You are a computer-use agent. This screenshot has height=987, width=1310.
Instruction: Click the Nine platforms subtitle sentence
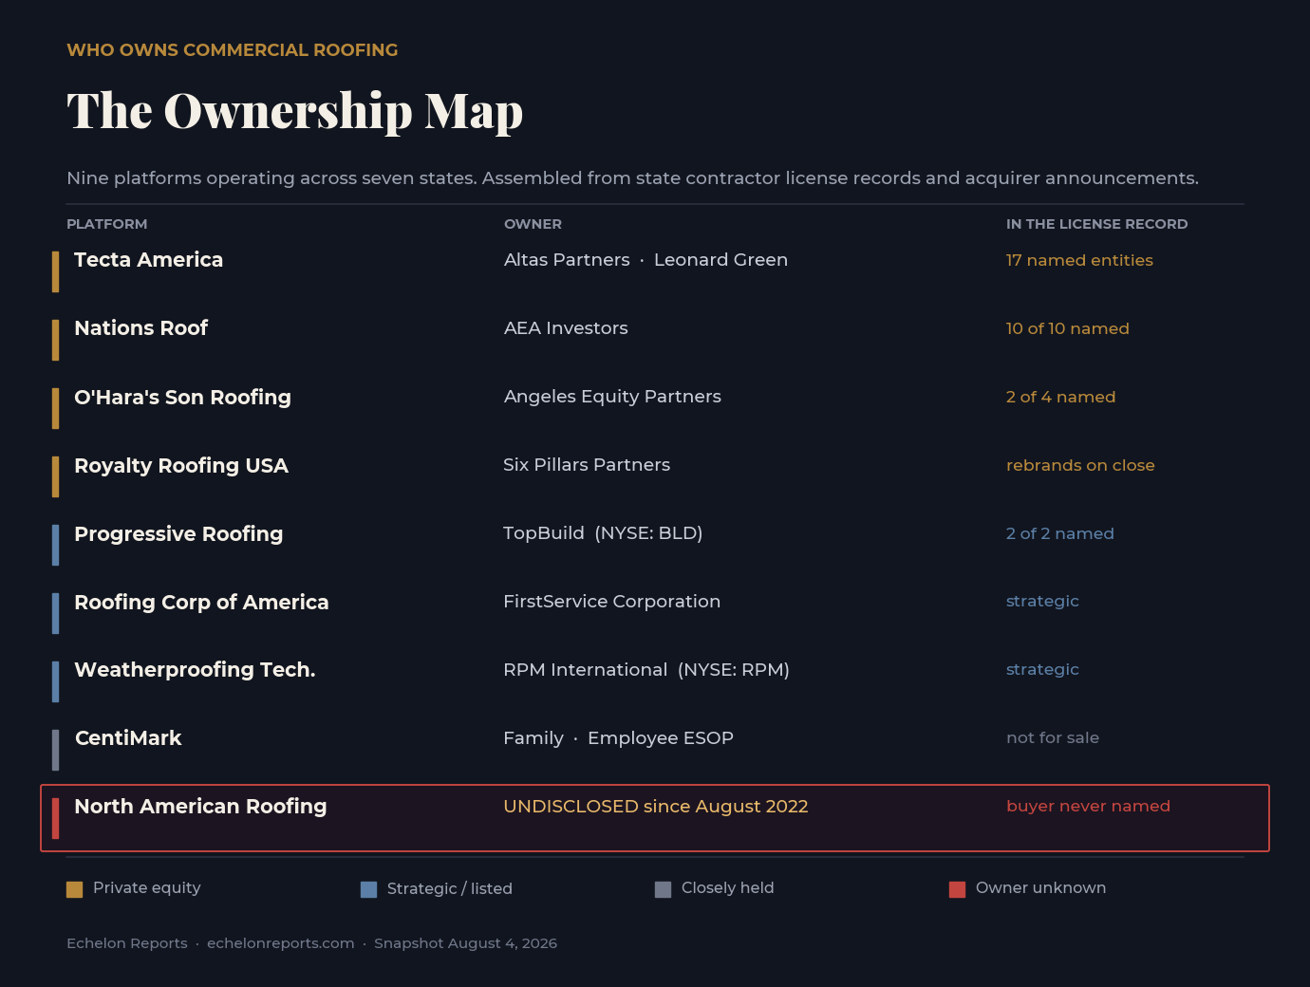632,178
